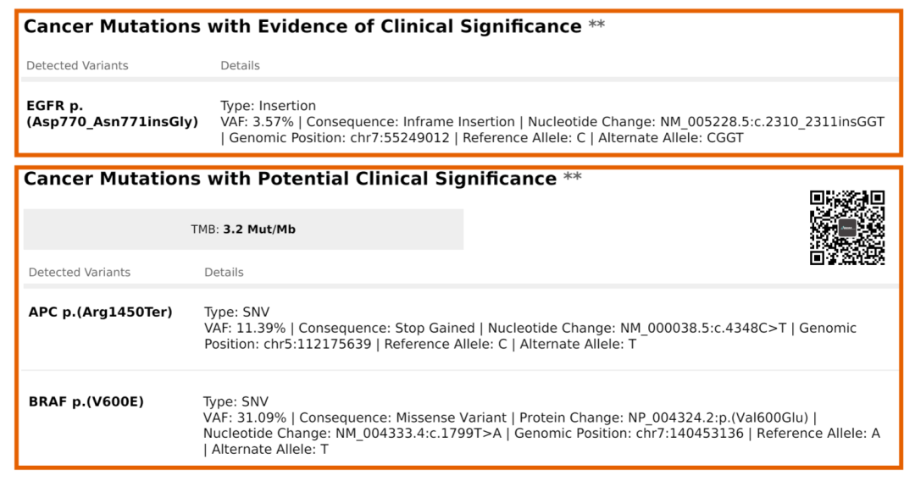
Task: Open the BRAF p.(V600E) variant
Action: [86, 402]
